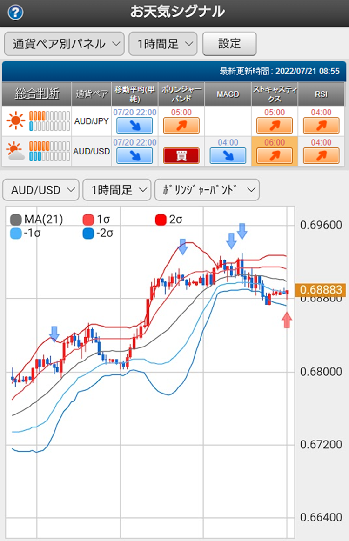The image size is (349, 541).
Task: Click the red buy arrow marker on chart
Action: pyautogui.click(x=287, y=320)
